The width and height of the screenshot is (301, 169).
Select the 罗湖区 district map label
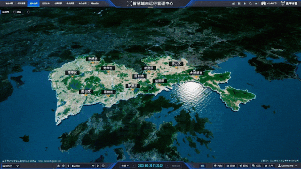click(133, 85)
